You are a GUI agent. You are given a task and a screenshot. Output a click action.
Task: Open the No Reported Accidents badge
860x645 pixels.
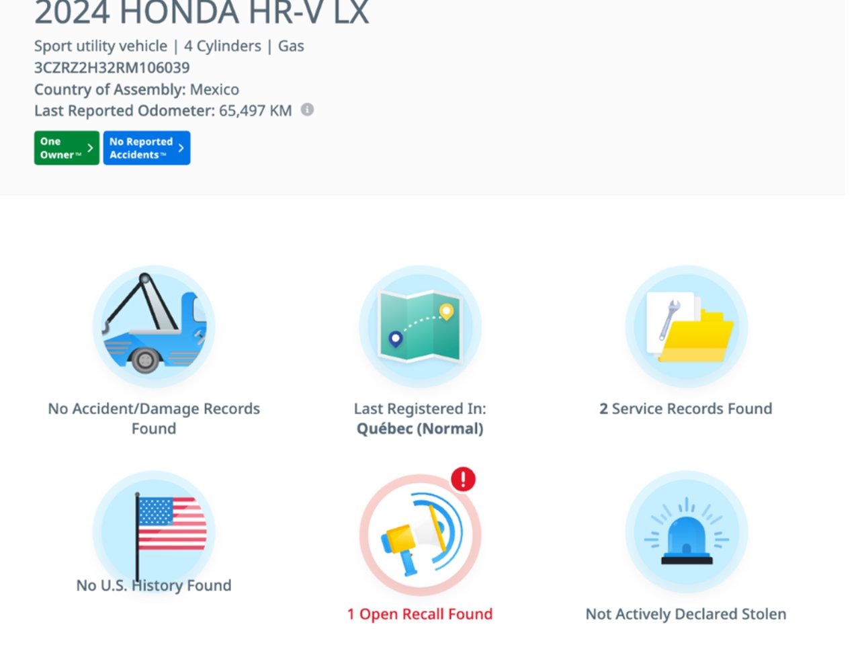(x=146, y=148)
